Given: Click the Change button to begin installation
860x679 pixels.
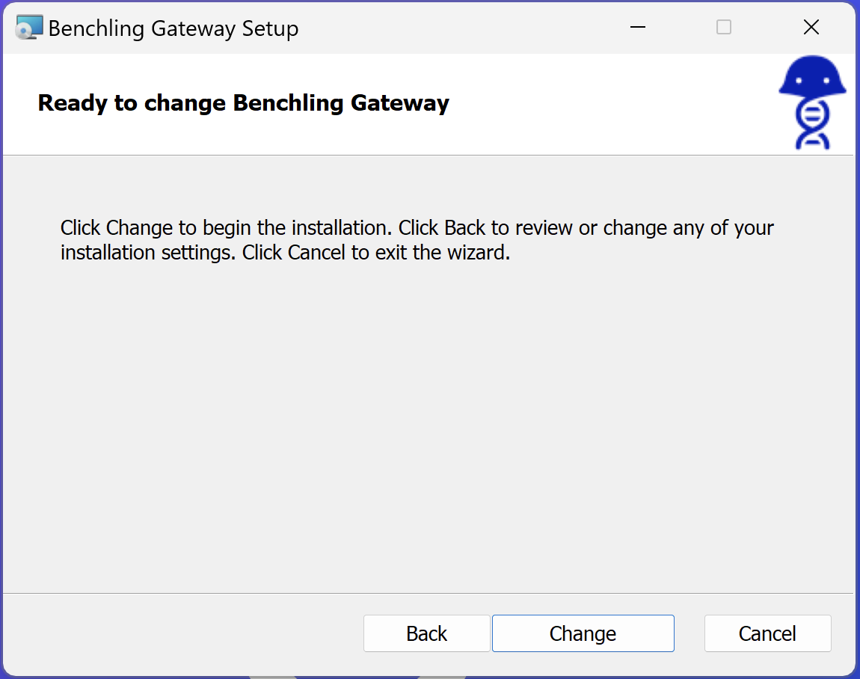Looking at the screenshot, I should point(583,633).
